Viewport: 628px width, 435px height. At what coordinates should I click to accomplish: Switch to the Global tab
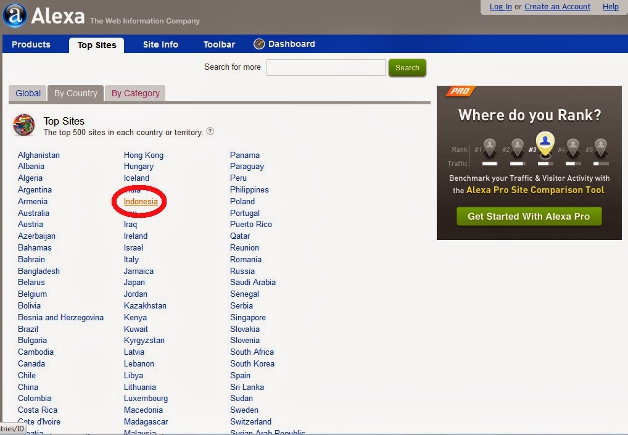coord(28,93)
